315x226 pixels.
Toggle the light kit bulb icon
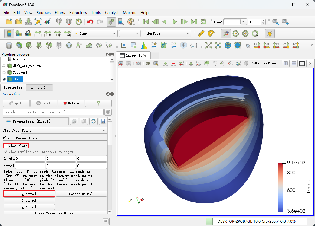269,33
